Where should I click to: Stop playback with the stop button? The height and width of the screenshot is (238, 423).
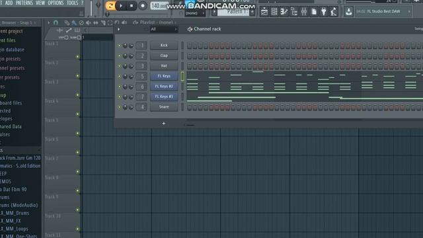tap(132, 6)
